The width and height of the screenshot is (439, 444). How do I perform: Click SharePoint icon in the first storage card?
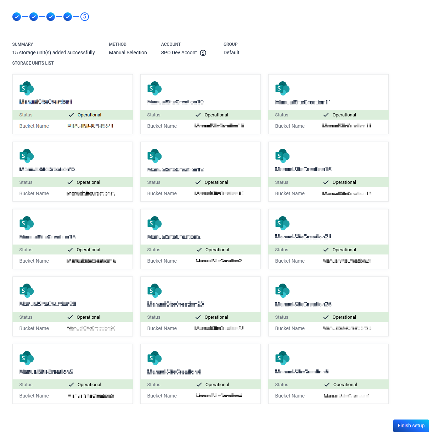tap(27, 88)
